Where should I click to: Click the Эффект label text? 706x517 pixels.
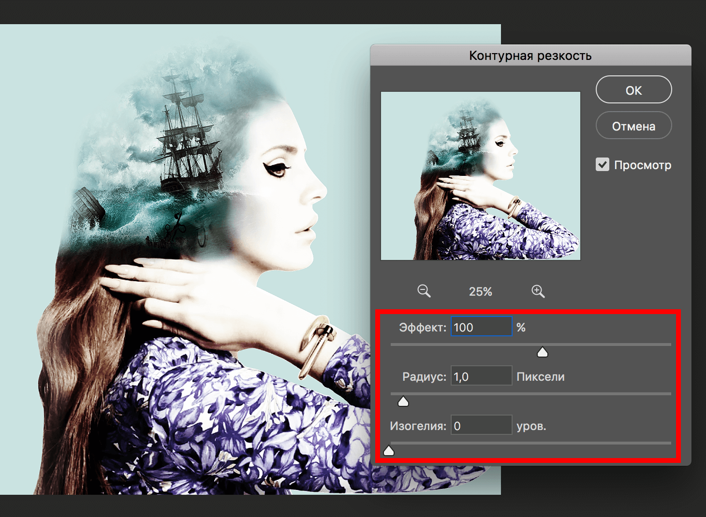point(422,328)
